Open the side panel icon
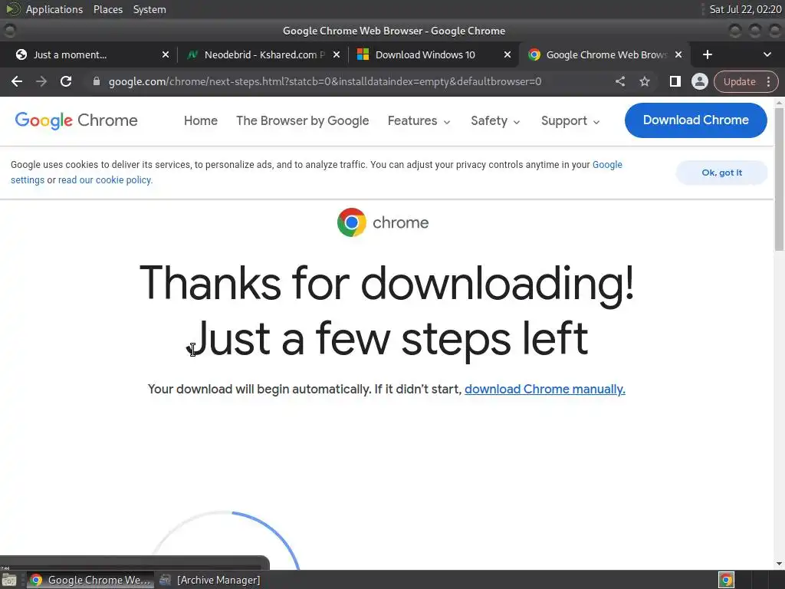 (x=675, y=81)
